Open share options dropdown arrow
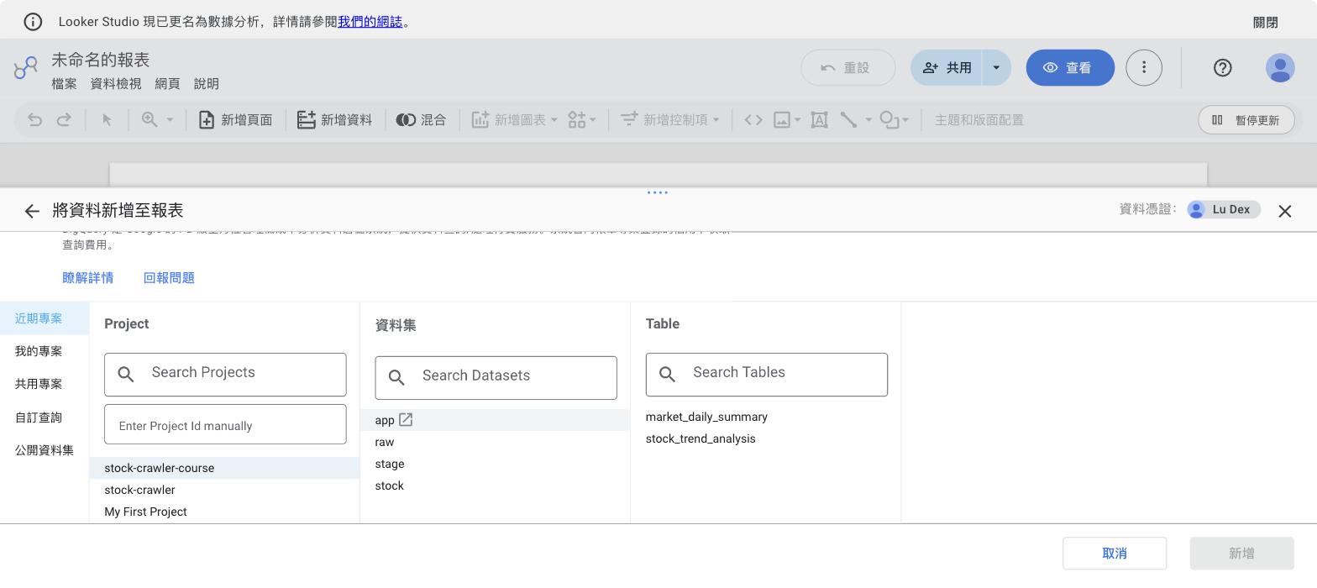 pos(997,68)
